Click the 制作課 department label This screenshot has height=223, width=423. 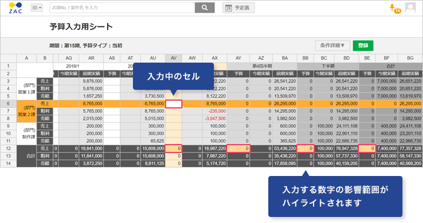coord(27,133)
